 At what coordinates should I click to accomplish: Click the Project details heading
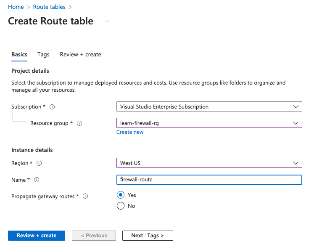tap(30, 71)
